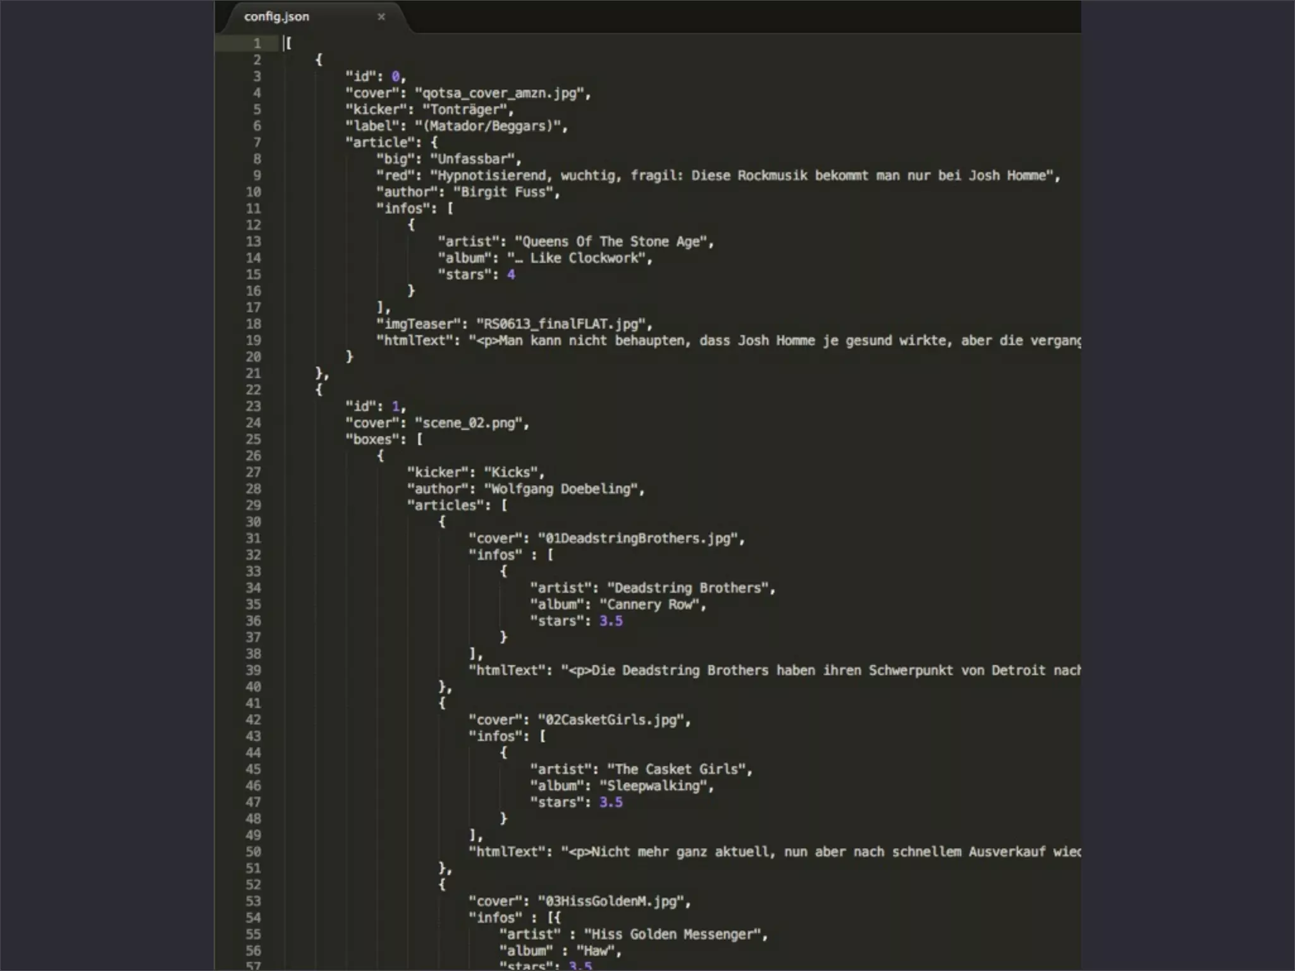Click line number 1 in gutter
1295x971 pixels.
pyautogui.click(x=257, y=44)
